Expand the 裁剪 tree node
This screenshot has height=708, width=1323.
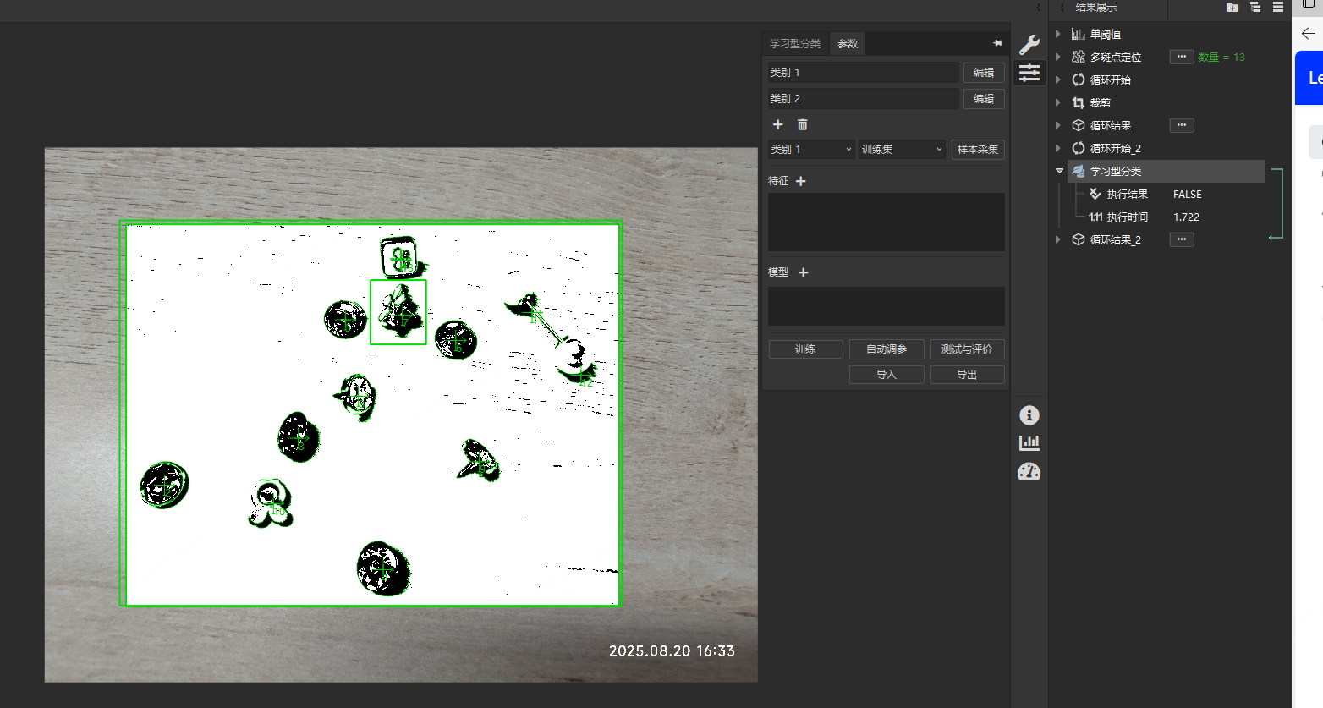(x=1058, y=102)
